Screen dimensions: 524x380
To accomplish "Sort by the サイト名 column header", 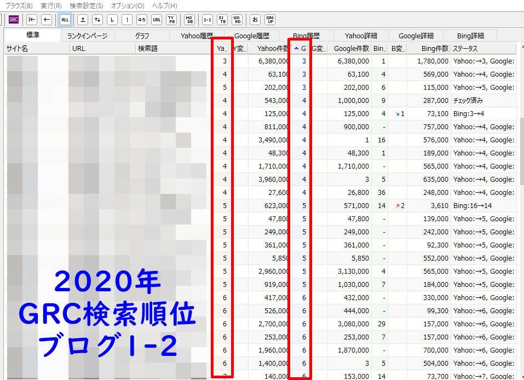I will (x=37, y=49).
